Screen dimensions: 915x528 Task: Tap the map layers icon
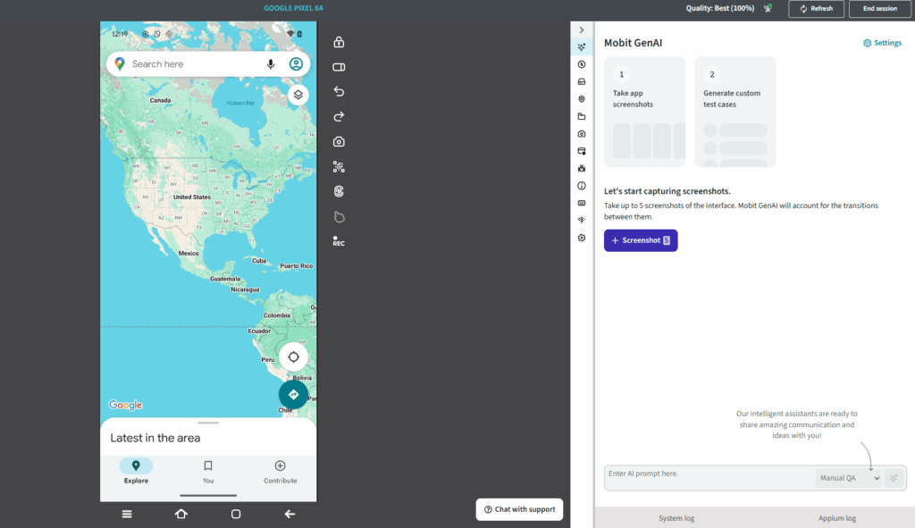[x=298, y=95]
